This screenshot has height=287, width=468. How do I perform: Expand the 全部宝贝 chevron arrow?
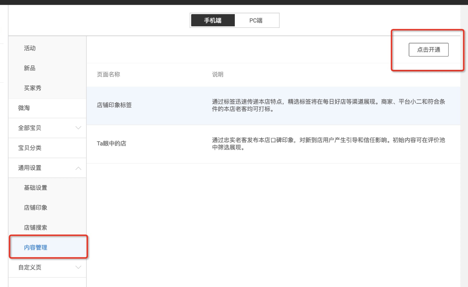point(78,128)
